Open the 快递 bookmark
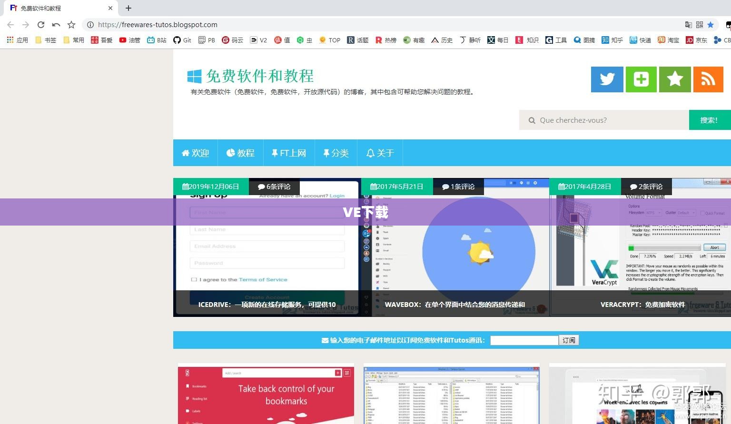The width and height of the screenshot is (731, 424). click(641, 40)
